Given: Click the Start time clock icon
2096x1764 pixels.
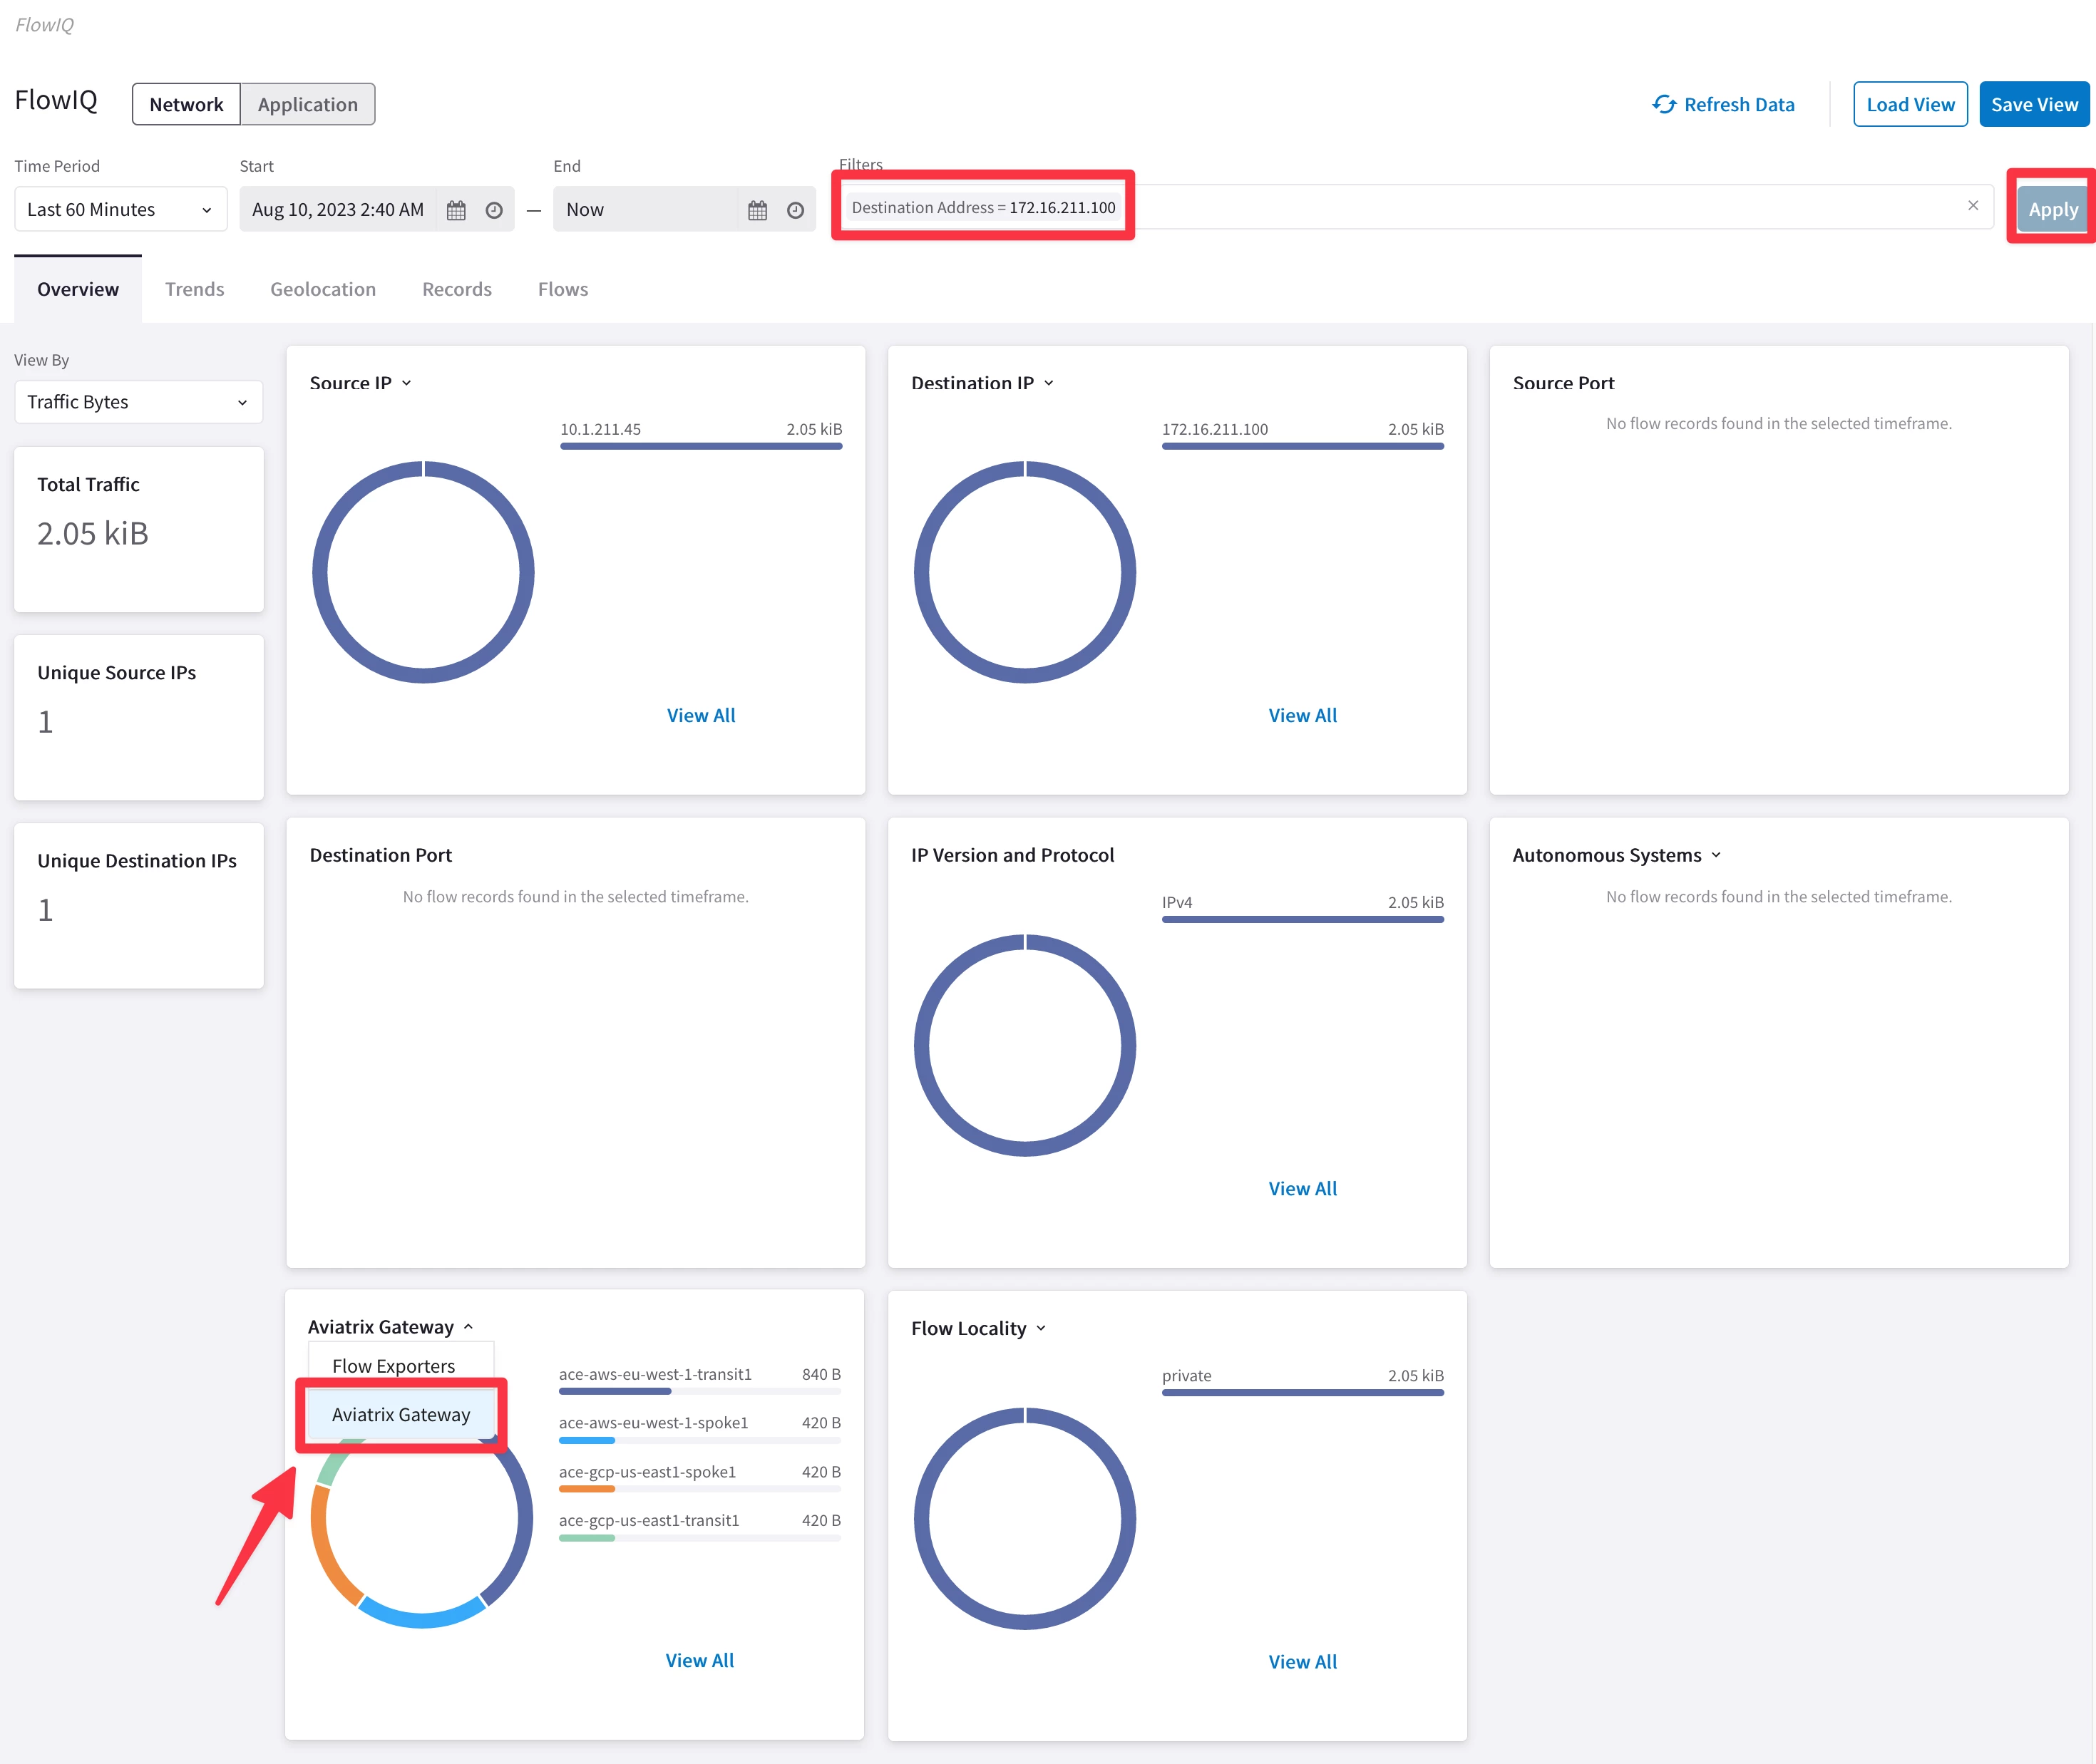Looking at the screenshot, I should 494,210.
